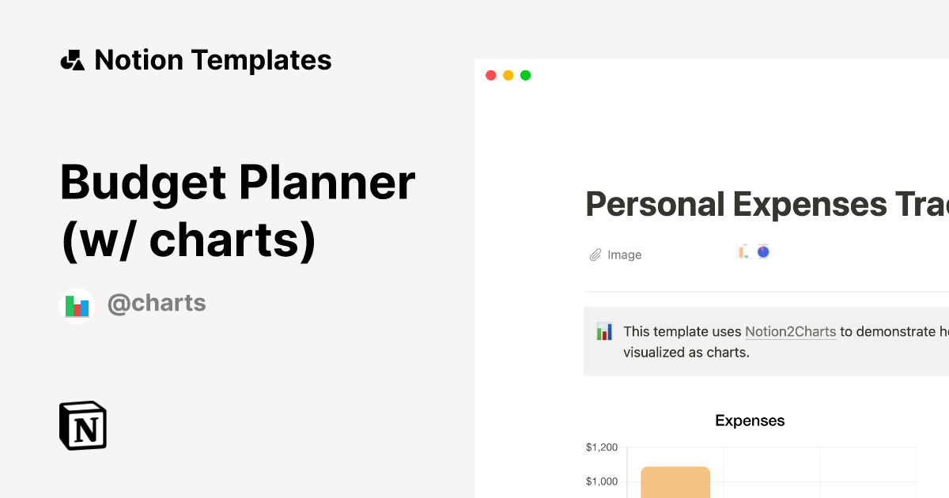Image resolution: width=949 pixels, height=498 pixels.
Task: Select the Budget Planner template title
Action: pos(237,209)
